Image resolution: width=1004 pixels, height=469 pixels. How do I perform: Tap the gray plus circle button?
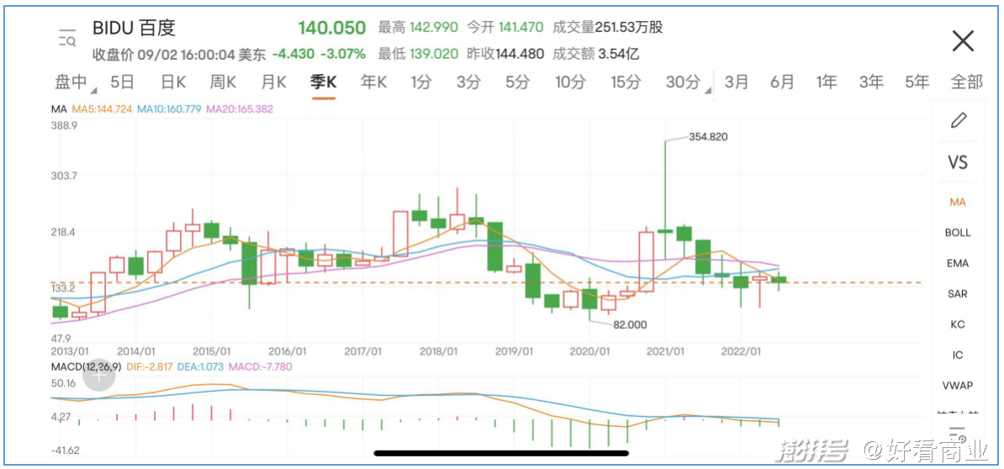click(x=98, y=375)
